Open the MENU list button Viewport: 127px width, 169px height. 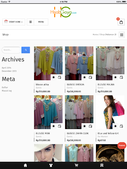(37, 22)
